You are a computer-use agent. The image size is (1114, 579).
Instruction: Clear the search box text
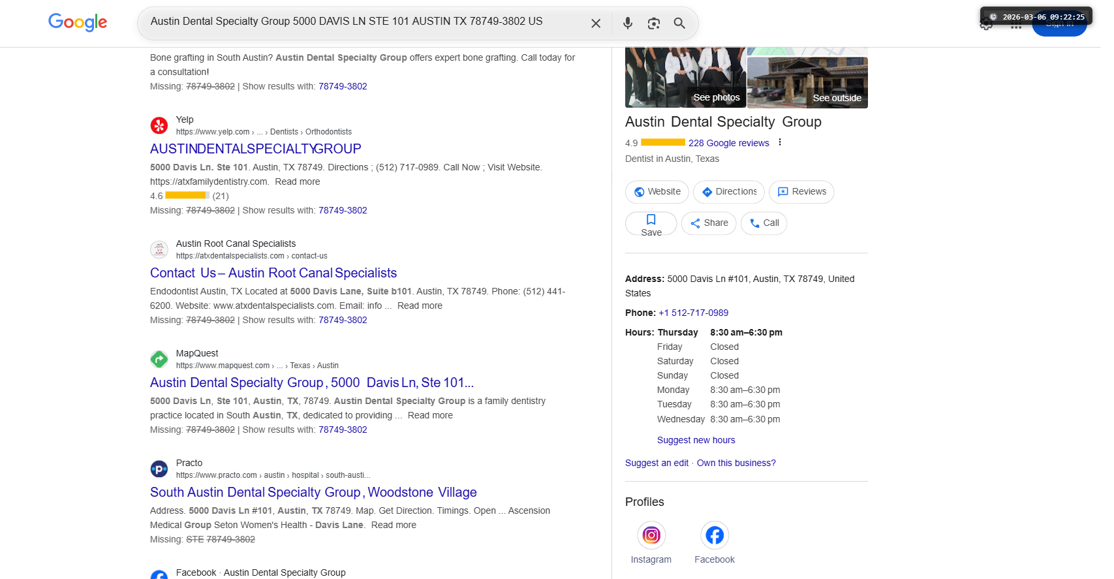click(x=595, y=23)
